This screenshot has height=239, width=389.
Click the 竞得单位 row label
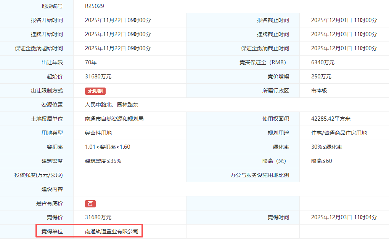(52, 231)
